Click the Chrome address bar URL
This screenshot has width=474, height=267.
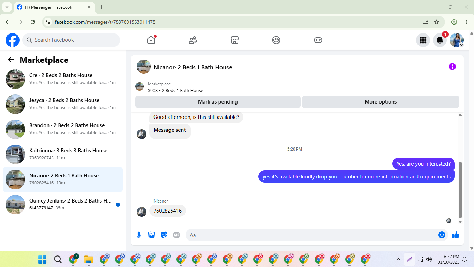pyautogui.click(x=105, y=22)
